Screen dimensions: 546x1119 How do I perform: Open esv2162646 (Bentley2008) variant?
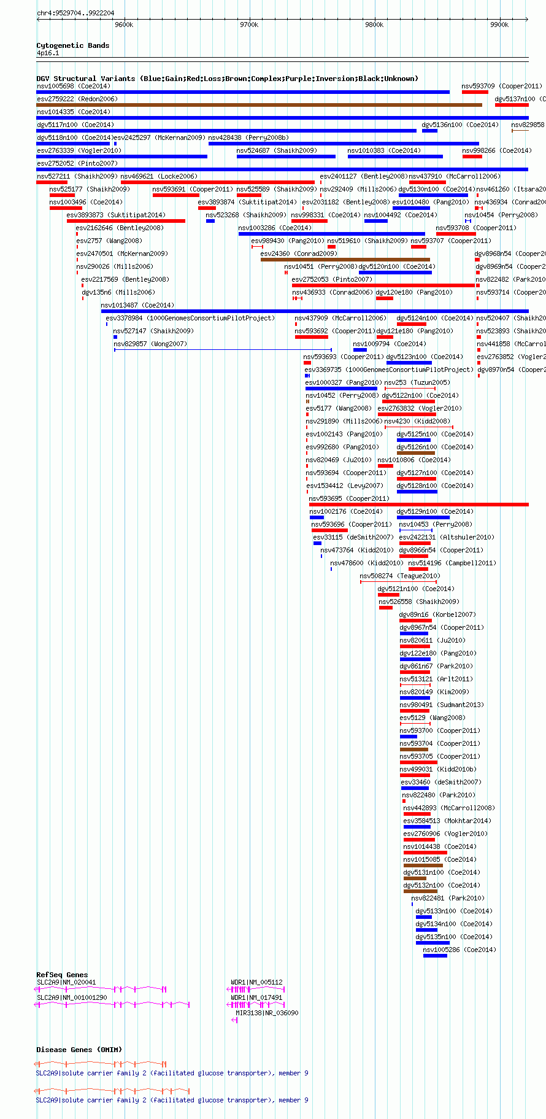click(120, 228)
